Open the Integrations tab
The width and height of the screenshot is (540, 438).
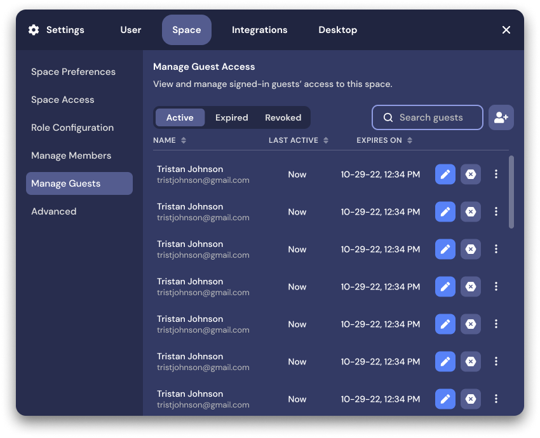[259, 30]
